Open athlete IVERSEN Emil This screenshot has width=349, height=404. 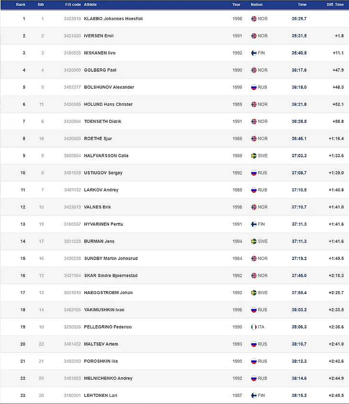coord(98,36)
